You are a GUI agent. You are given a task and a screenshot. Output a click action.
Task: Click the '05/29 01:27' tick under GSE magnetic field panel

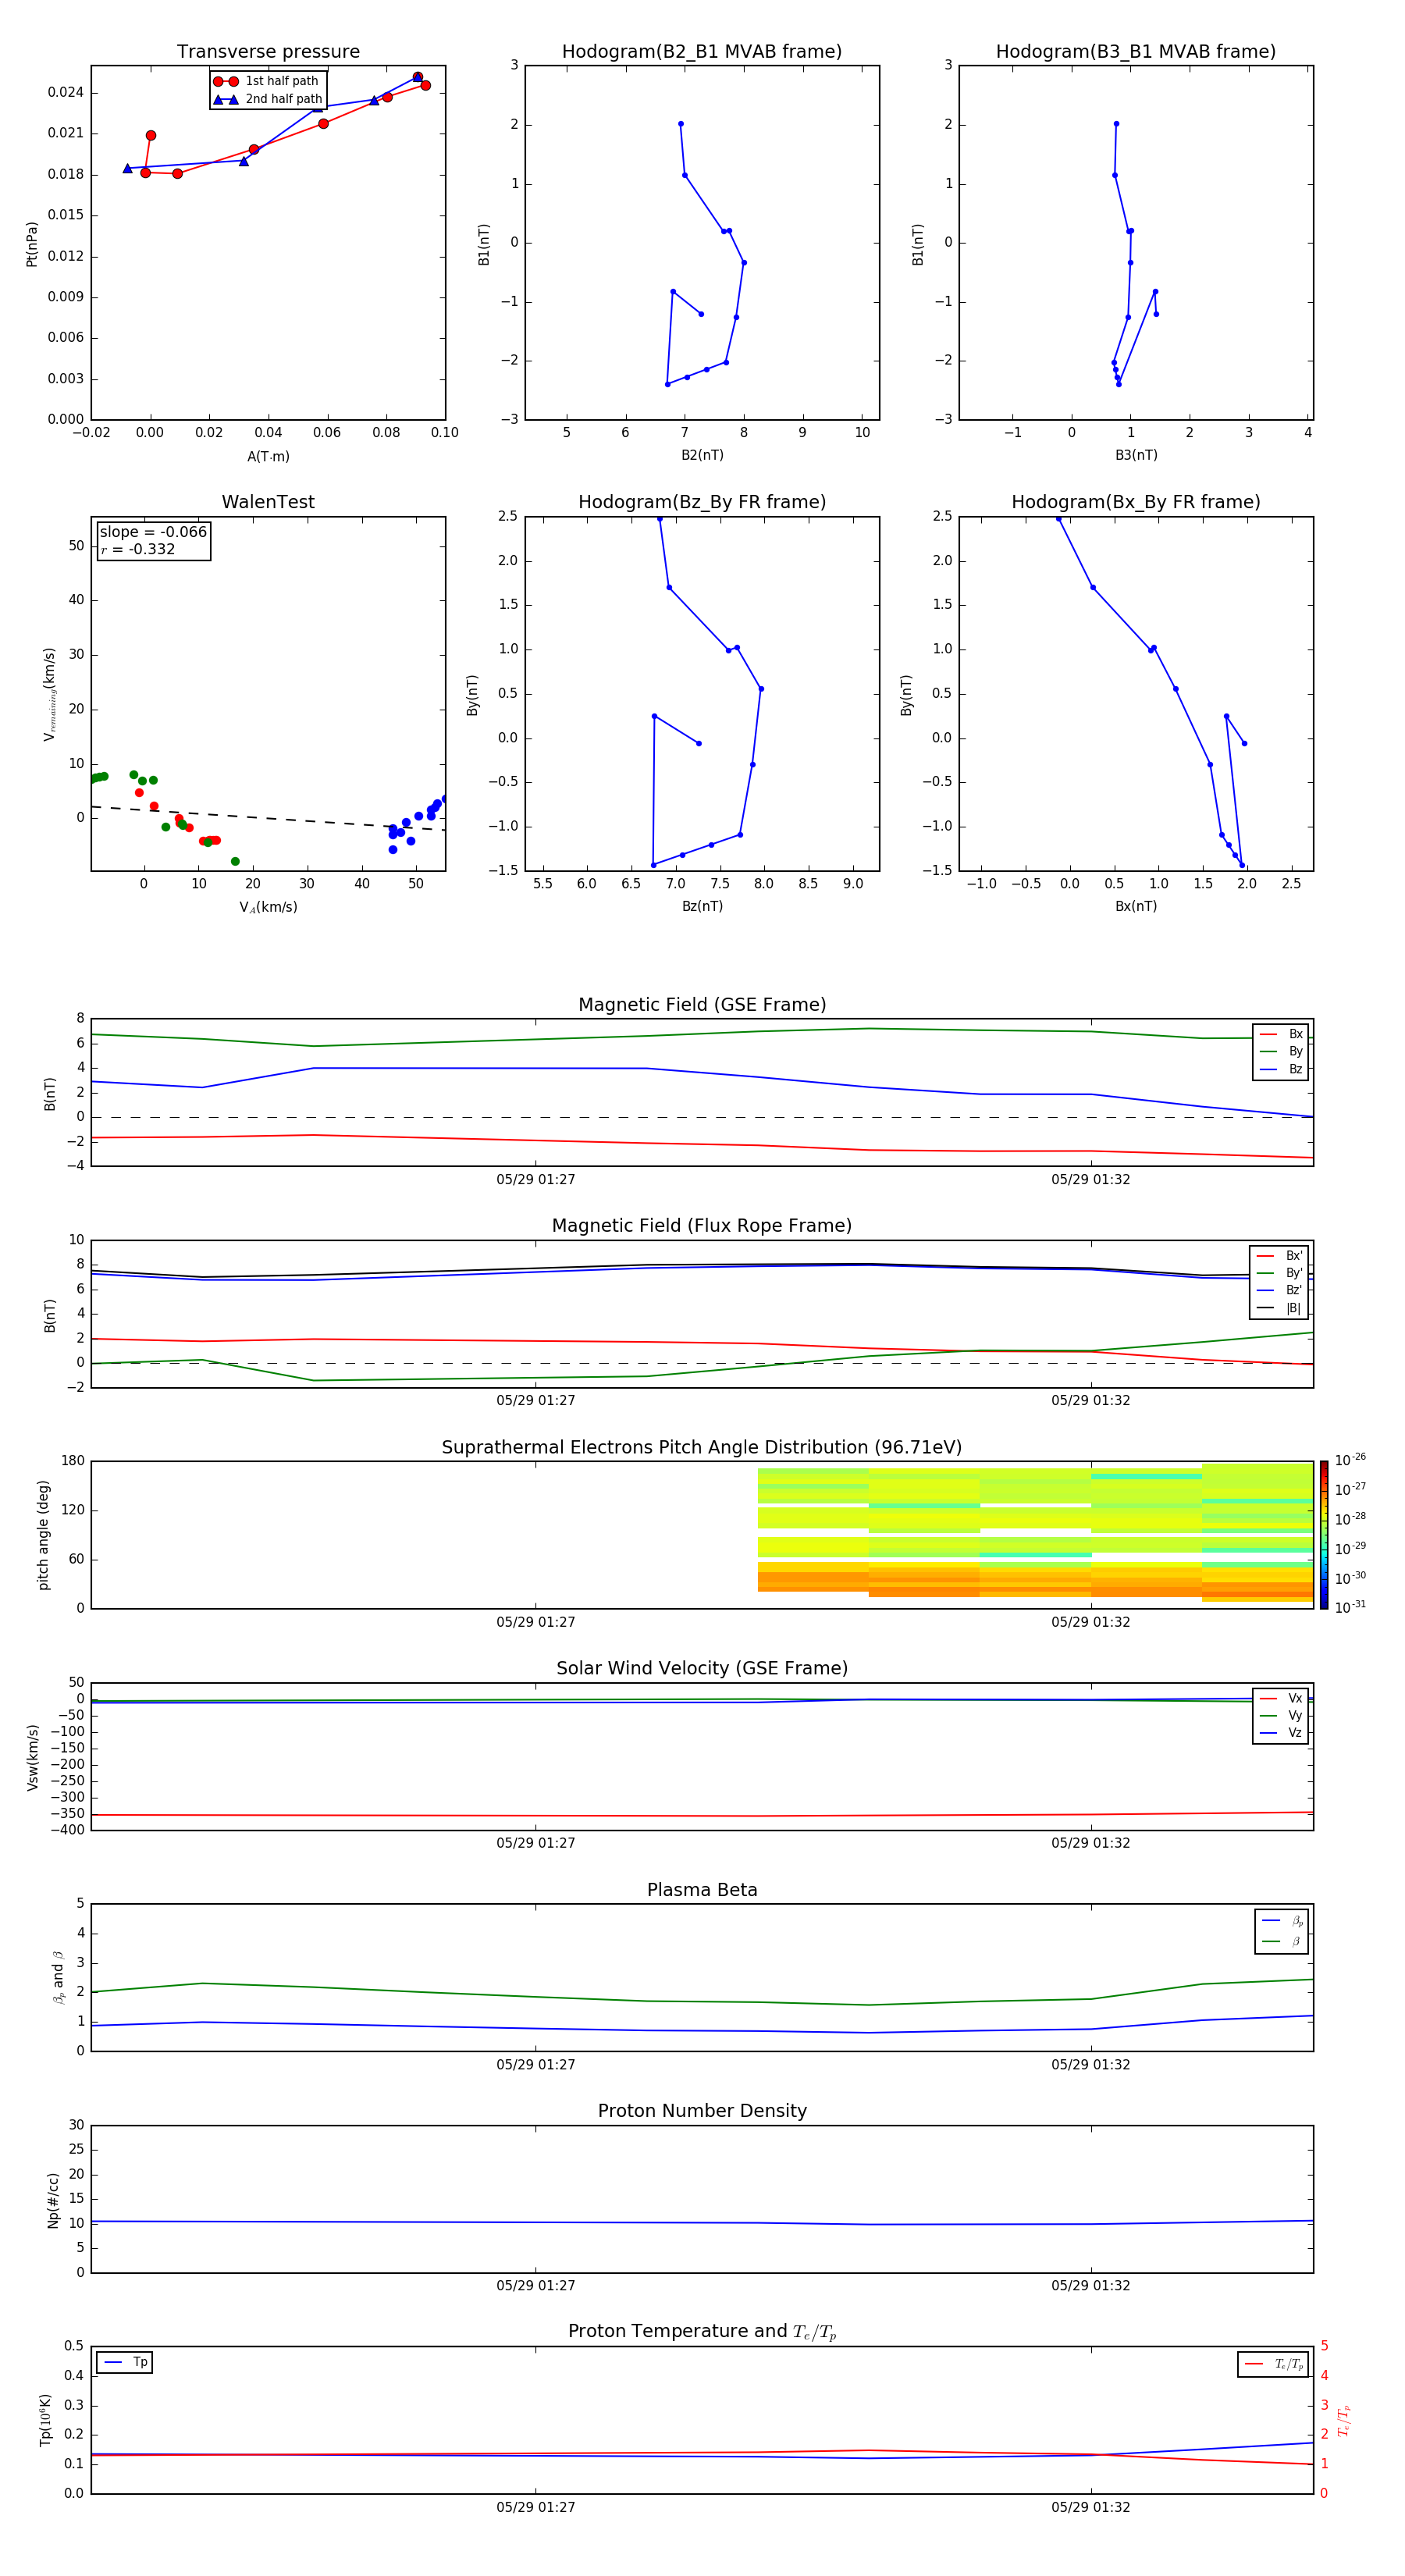click(536, 1180)
